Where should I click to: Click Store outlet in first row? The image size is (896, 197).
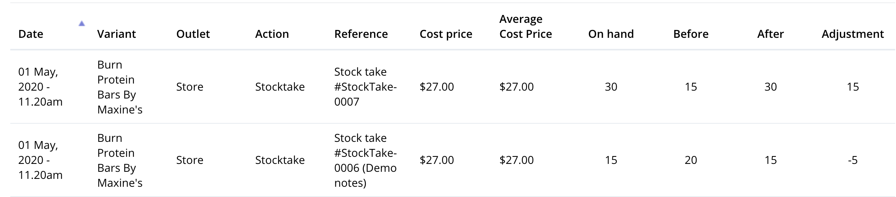[x=190, y=87]
